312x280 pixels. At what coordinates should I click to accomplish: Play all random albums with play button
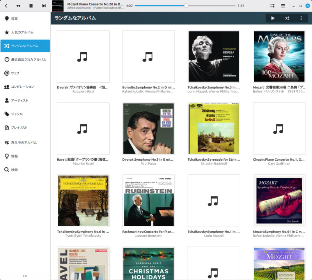pos(273,18)
